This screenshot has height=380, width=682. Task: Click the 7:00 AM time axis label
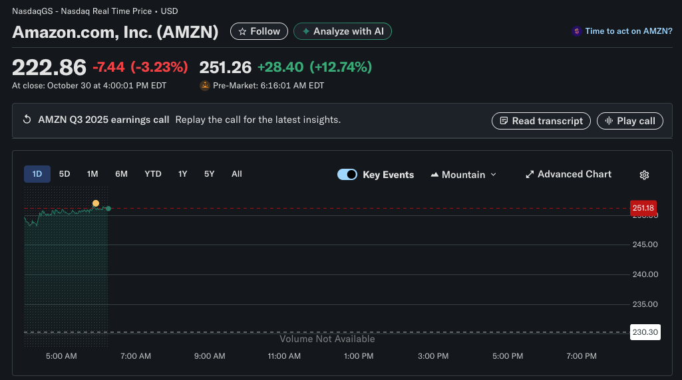click(x=136, y=356)
